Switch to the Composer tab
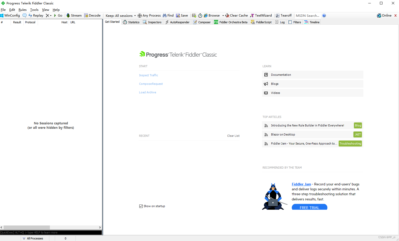This screenshot has height=241, width=399. tap(202, 22)
